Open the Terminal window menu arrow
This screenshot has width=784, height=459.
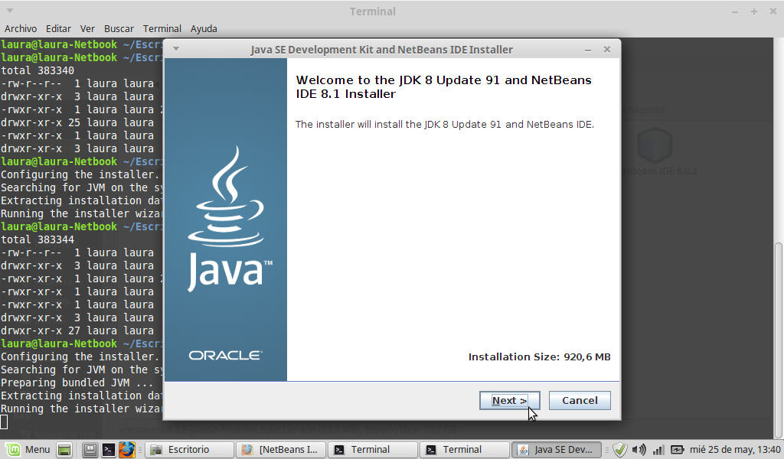tap(11, 11)
